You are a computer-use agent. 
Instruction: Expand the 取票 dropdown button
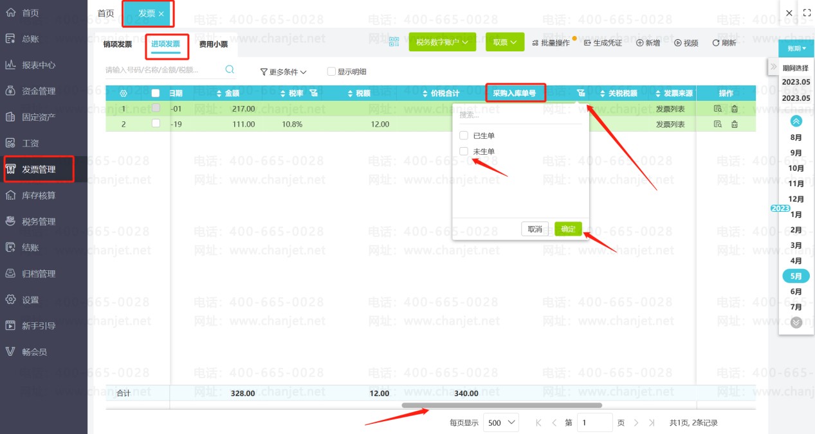coord(505,42)
